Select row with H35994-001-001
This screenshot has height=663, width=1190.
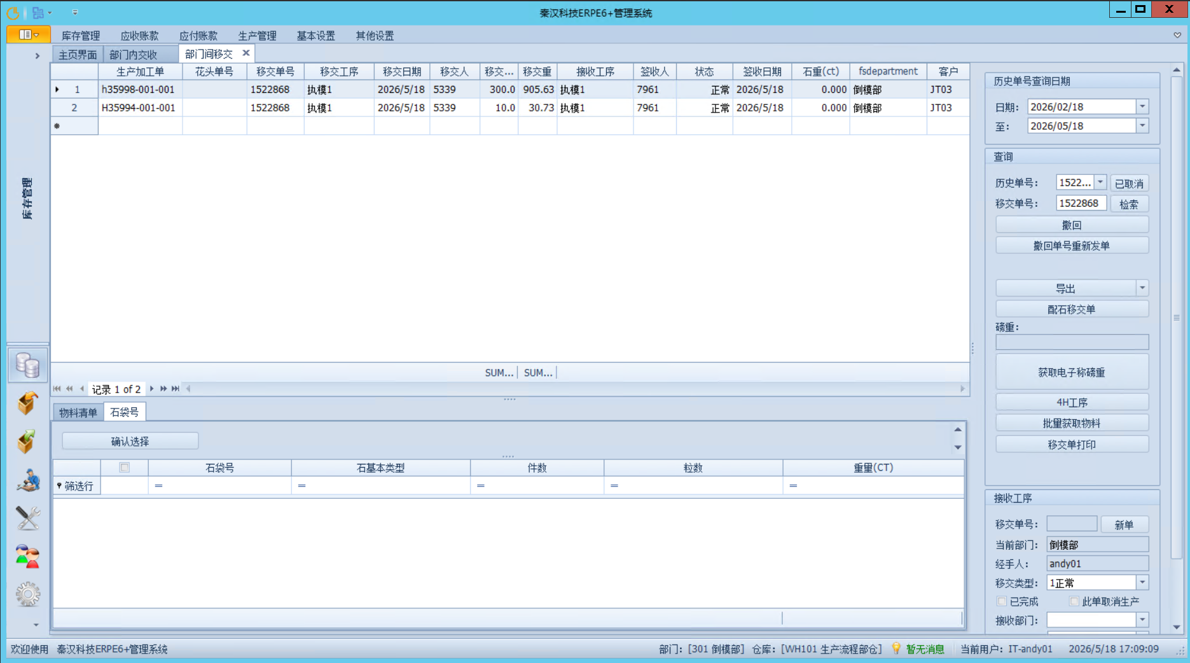[x=510, y=108]
